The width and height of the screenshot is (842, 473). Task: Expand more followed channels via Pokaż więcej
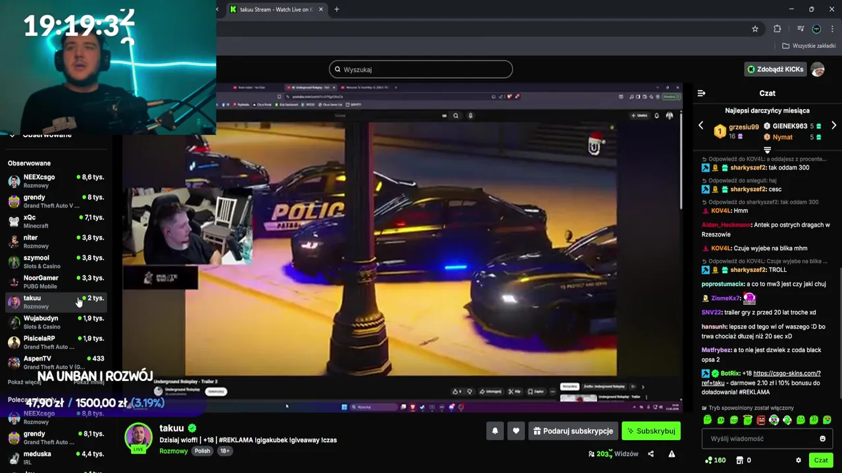24,382
